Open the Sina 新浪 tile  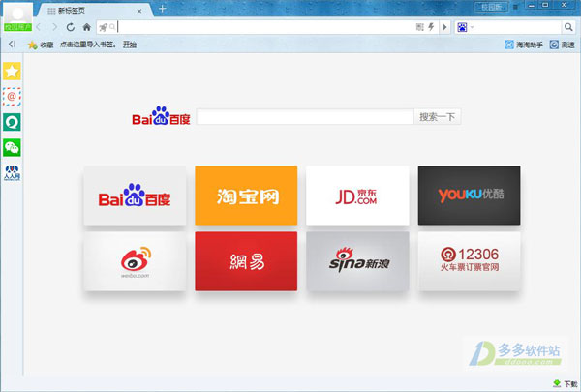click(357, 261)
